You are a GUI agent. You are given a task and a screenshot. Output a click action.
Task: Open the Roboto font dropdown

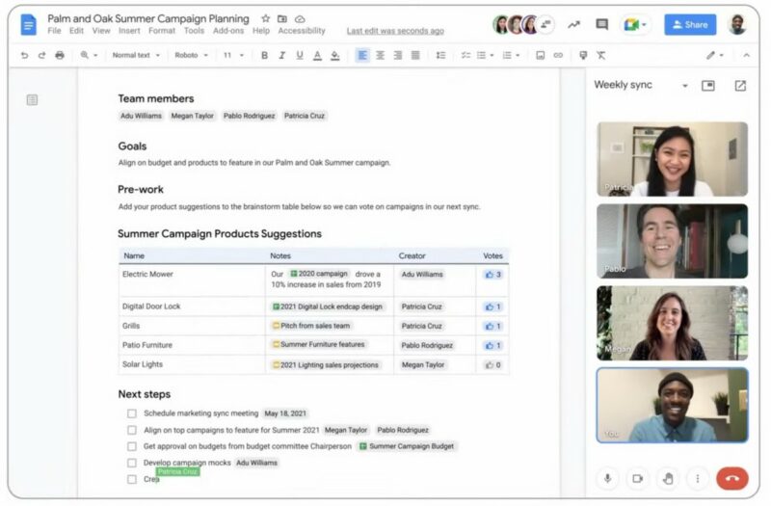coord(191,55)
